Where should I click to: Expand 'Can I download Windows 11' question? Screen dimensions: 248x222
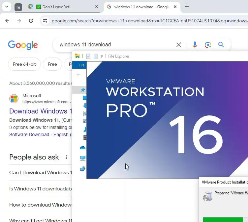click(x=41, y=173)
